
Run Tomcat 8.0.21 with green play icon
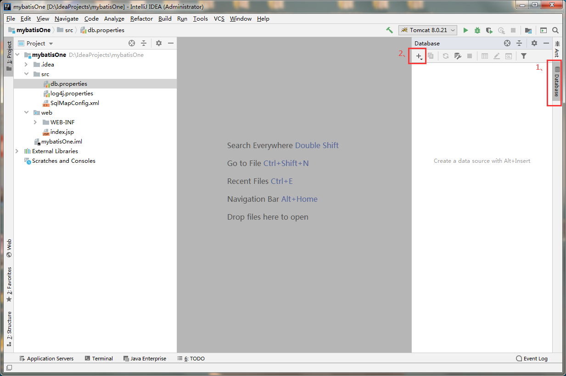pyautogui.click(x=465, y=30)
